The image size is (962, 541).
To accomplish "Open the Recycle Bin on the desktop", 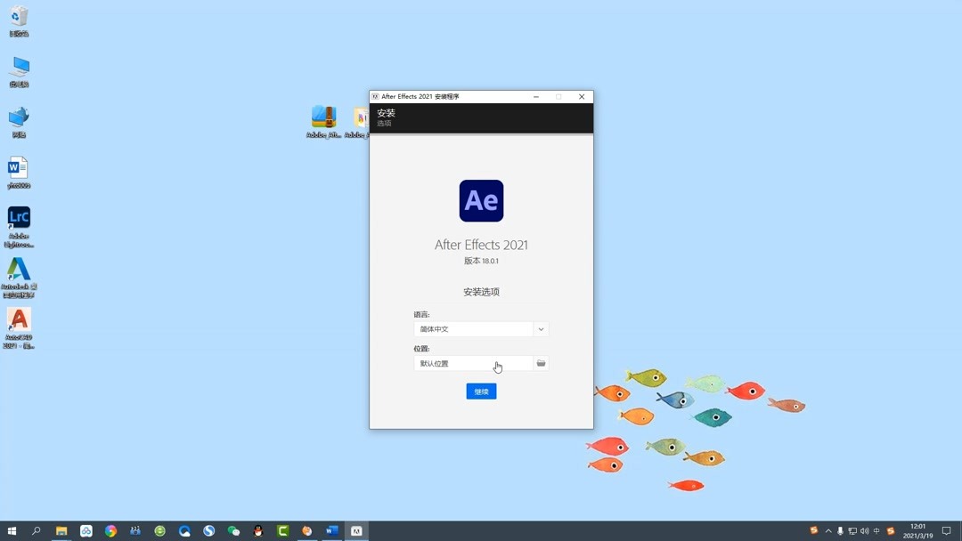I will [19, 18].
